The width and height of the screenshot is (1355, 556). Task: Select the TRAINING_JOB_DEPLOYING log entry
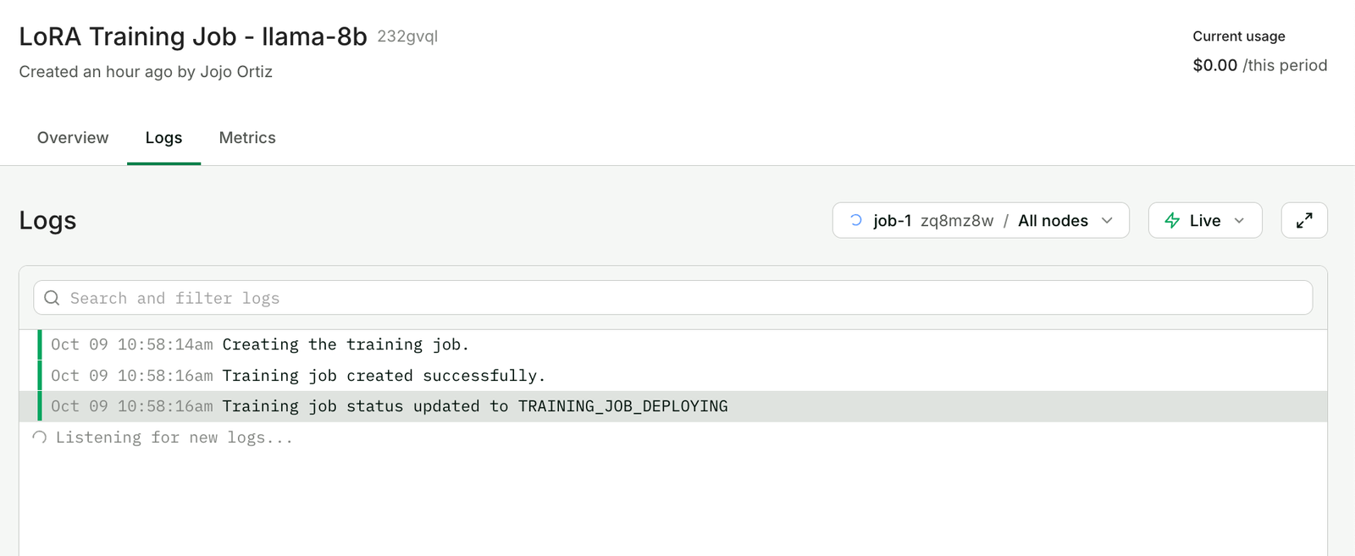[x=474, y=406]
